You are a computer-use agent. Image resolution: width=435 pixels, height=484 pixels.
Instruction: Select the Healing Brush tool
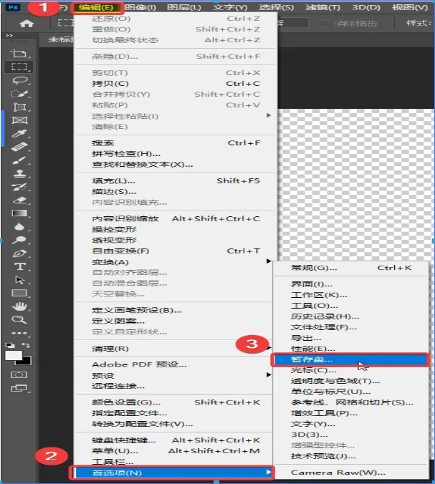[x=19, y=147]
